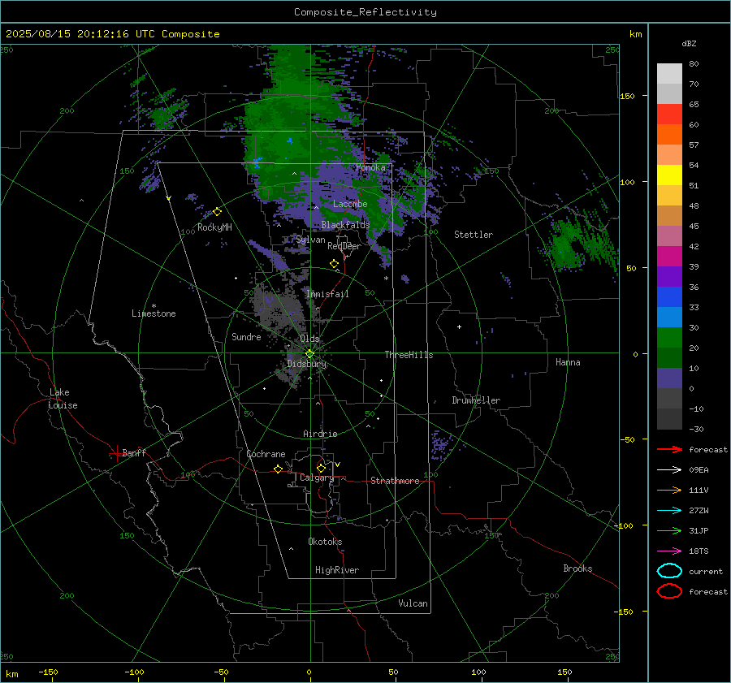731x683 pixels.
Task: Click the 'Sundre' map label
Action: coord(246,336)
